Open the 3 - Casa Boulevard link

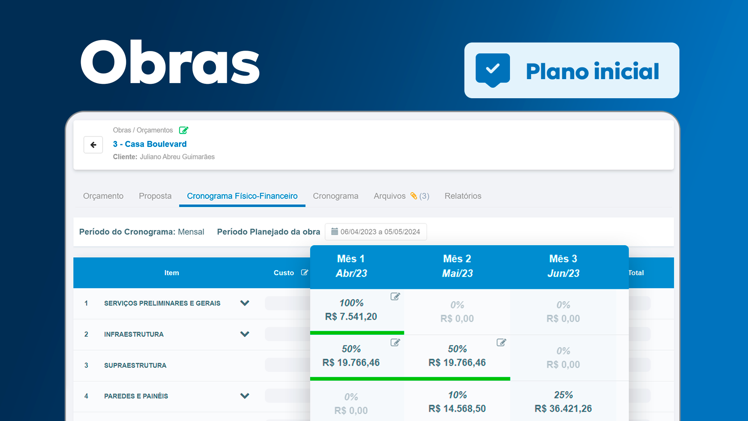tap(150, 144)
